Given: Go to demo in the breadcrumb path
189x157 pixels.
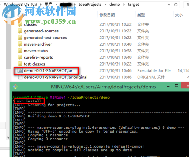Looking at the screenshot, I should click(x=115, y=5).
